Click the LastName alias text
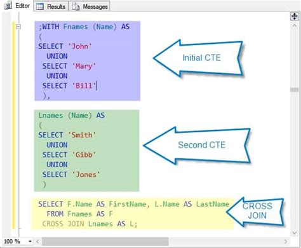301x248 pixels. point(213,204)
